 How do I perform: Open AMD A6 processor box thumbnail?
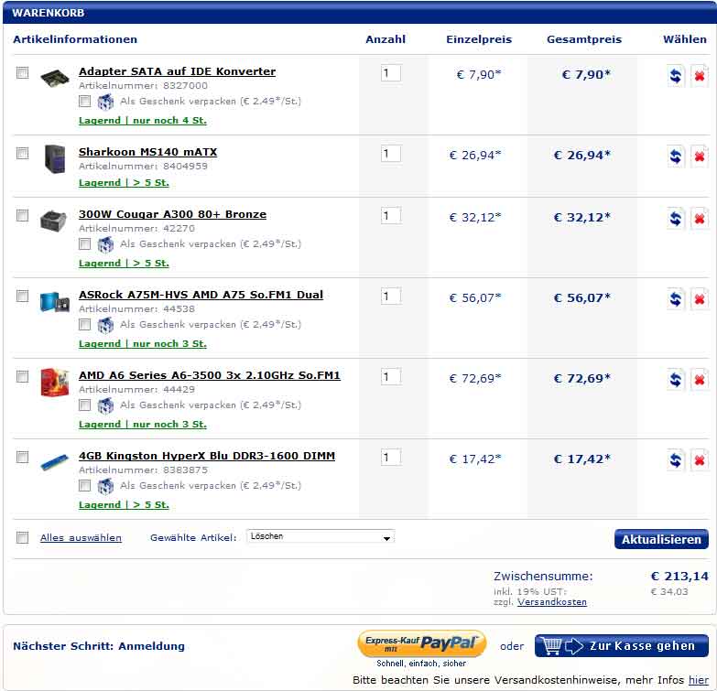point(54,382)
